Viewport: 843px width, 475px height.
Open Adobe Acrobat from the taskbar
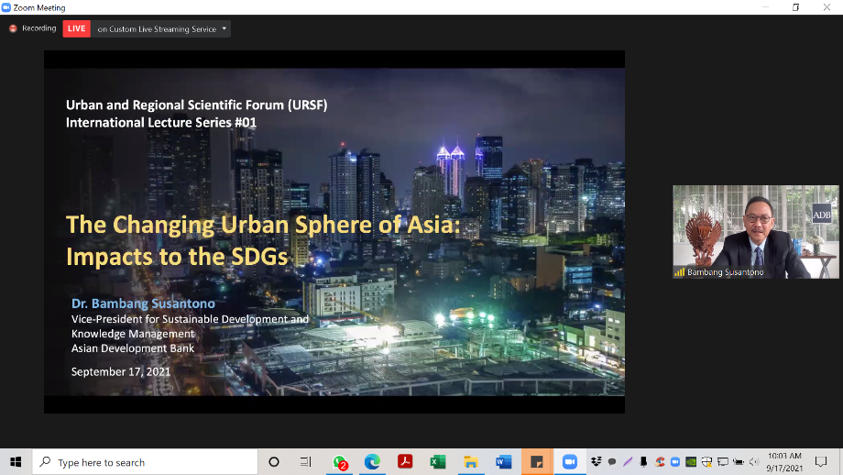click(x=405, y=462)
